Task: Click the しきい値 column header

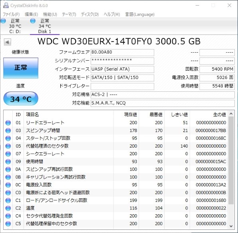Action: (x=177, y=115)
